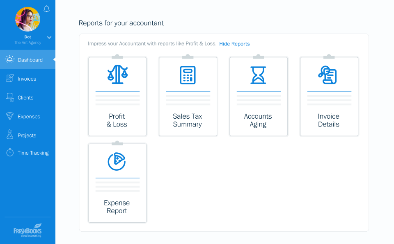
Task: Click 'Reports for your accountant' heading
Action: click(x=121, y=23)
